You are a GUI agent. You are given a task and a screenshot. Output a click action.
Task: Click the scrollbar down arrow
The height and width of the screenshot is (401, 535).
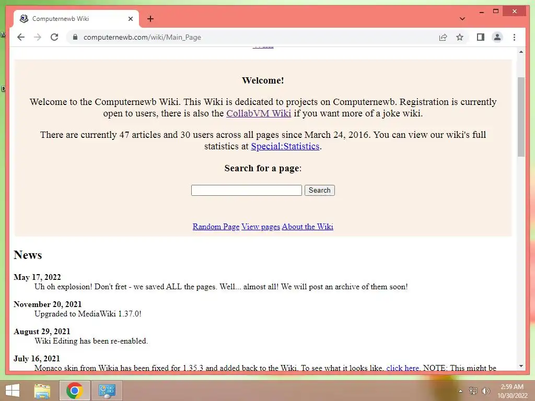click(521, 366)
